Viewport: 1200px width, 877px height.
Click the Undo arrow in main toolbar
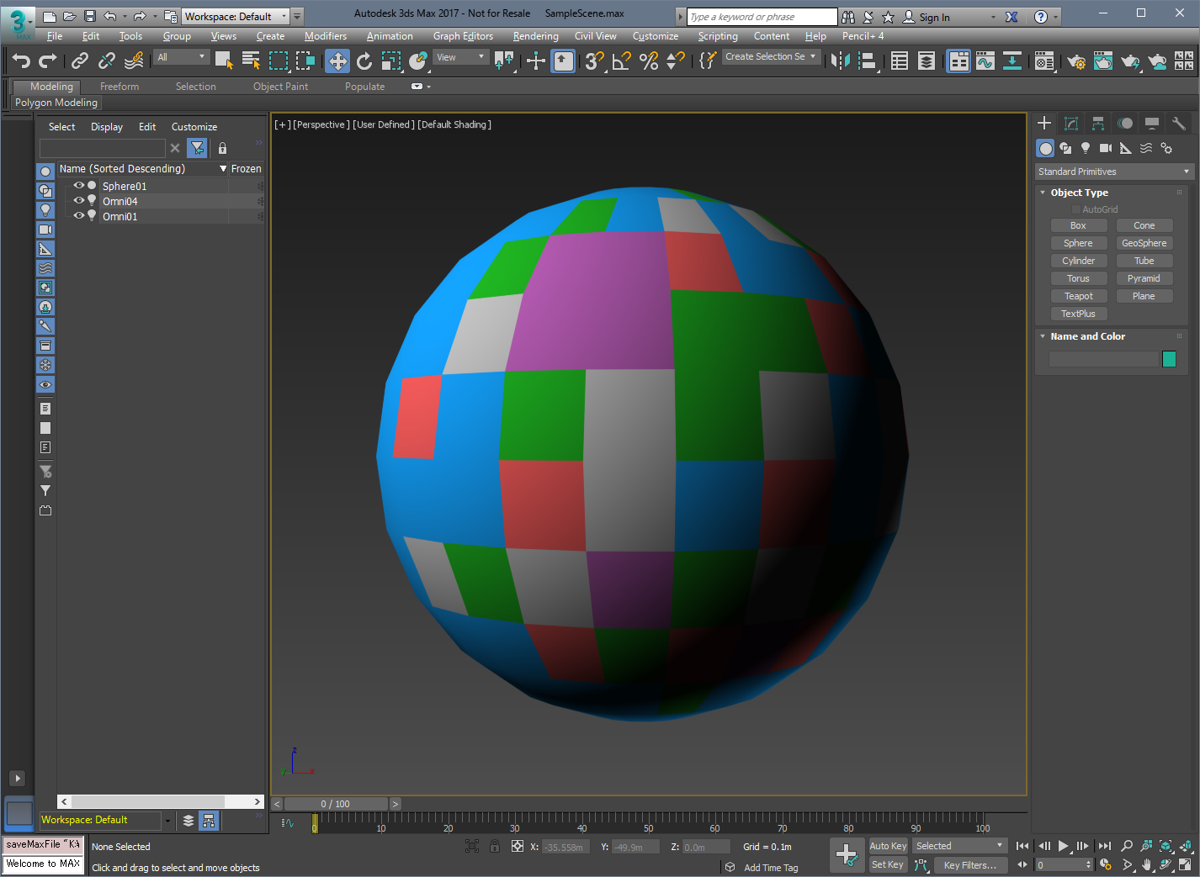pos(21,61)
